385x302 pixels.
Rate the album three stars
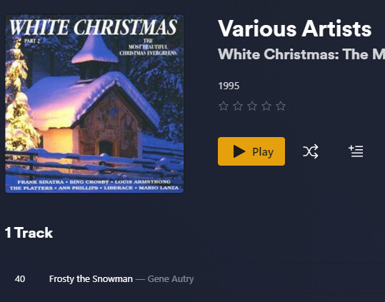pos(252,106)
